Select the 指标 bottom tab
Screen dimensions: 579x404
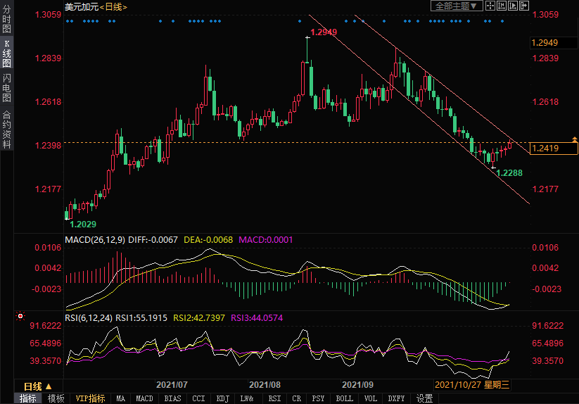tap(28, 398)
